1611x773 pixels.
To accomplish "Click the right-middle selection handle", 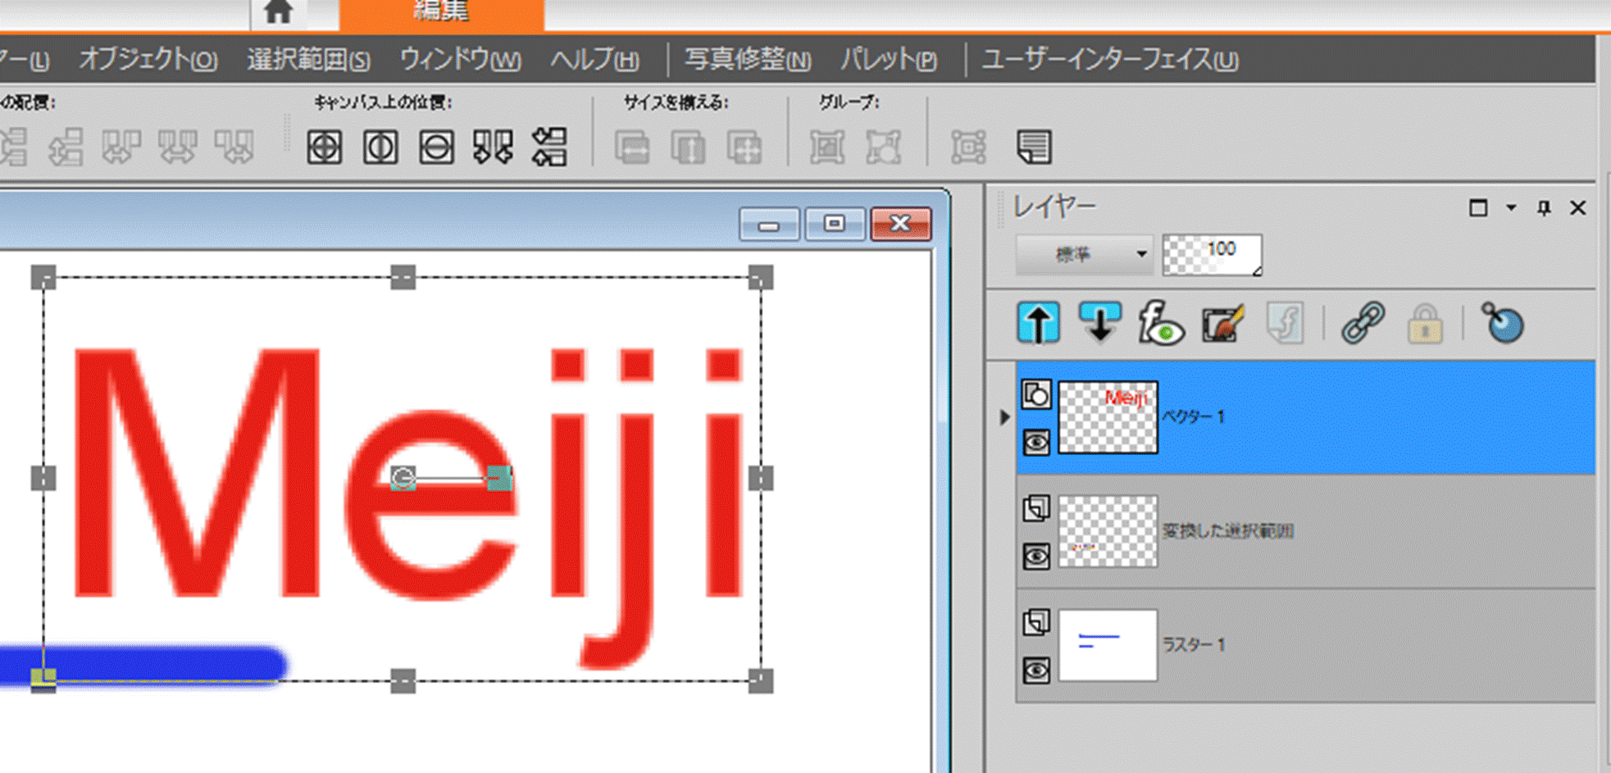I will tap(761, 478).
